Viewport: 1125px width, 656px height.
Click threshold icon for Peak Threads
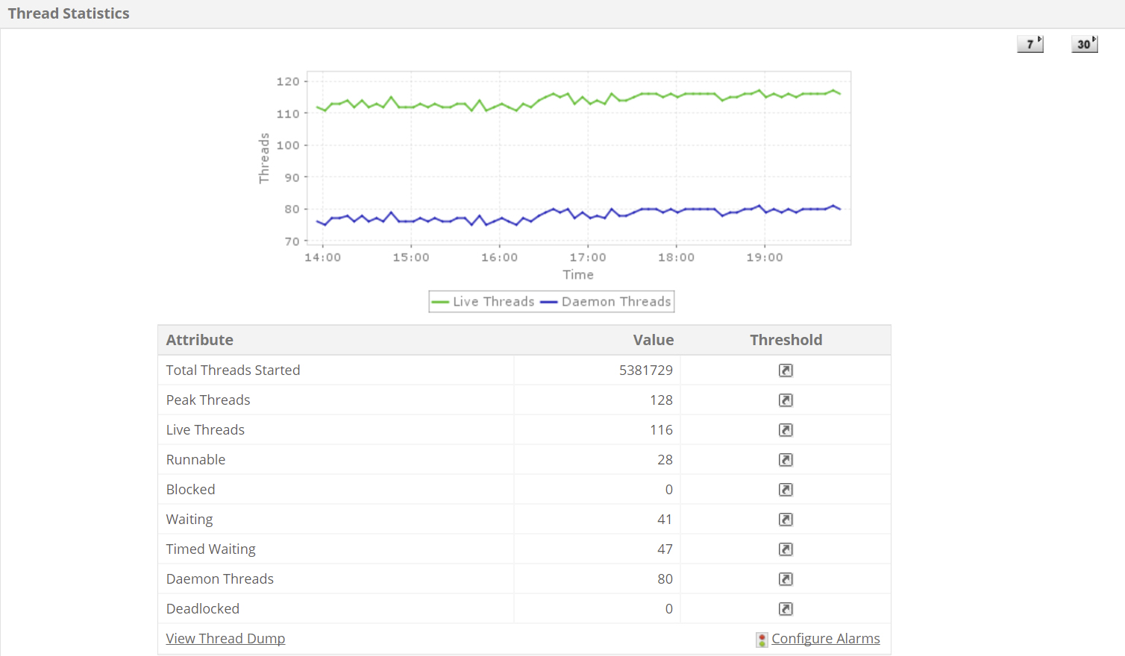tap(786, 400)
